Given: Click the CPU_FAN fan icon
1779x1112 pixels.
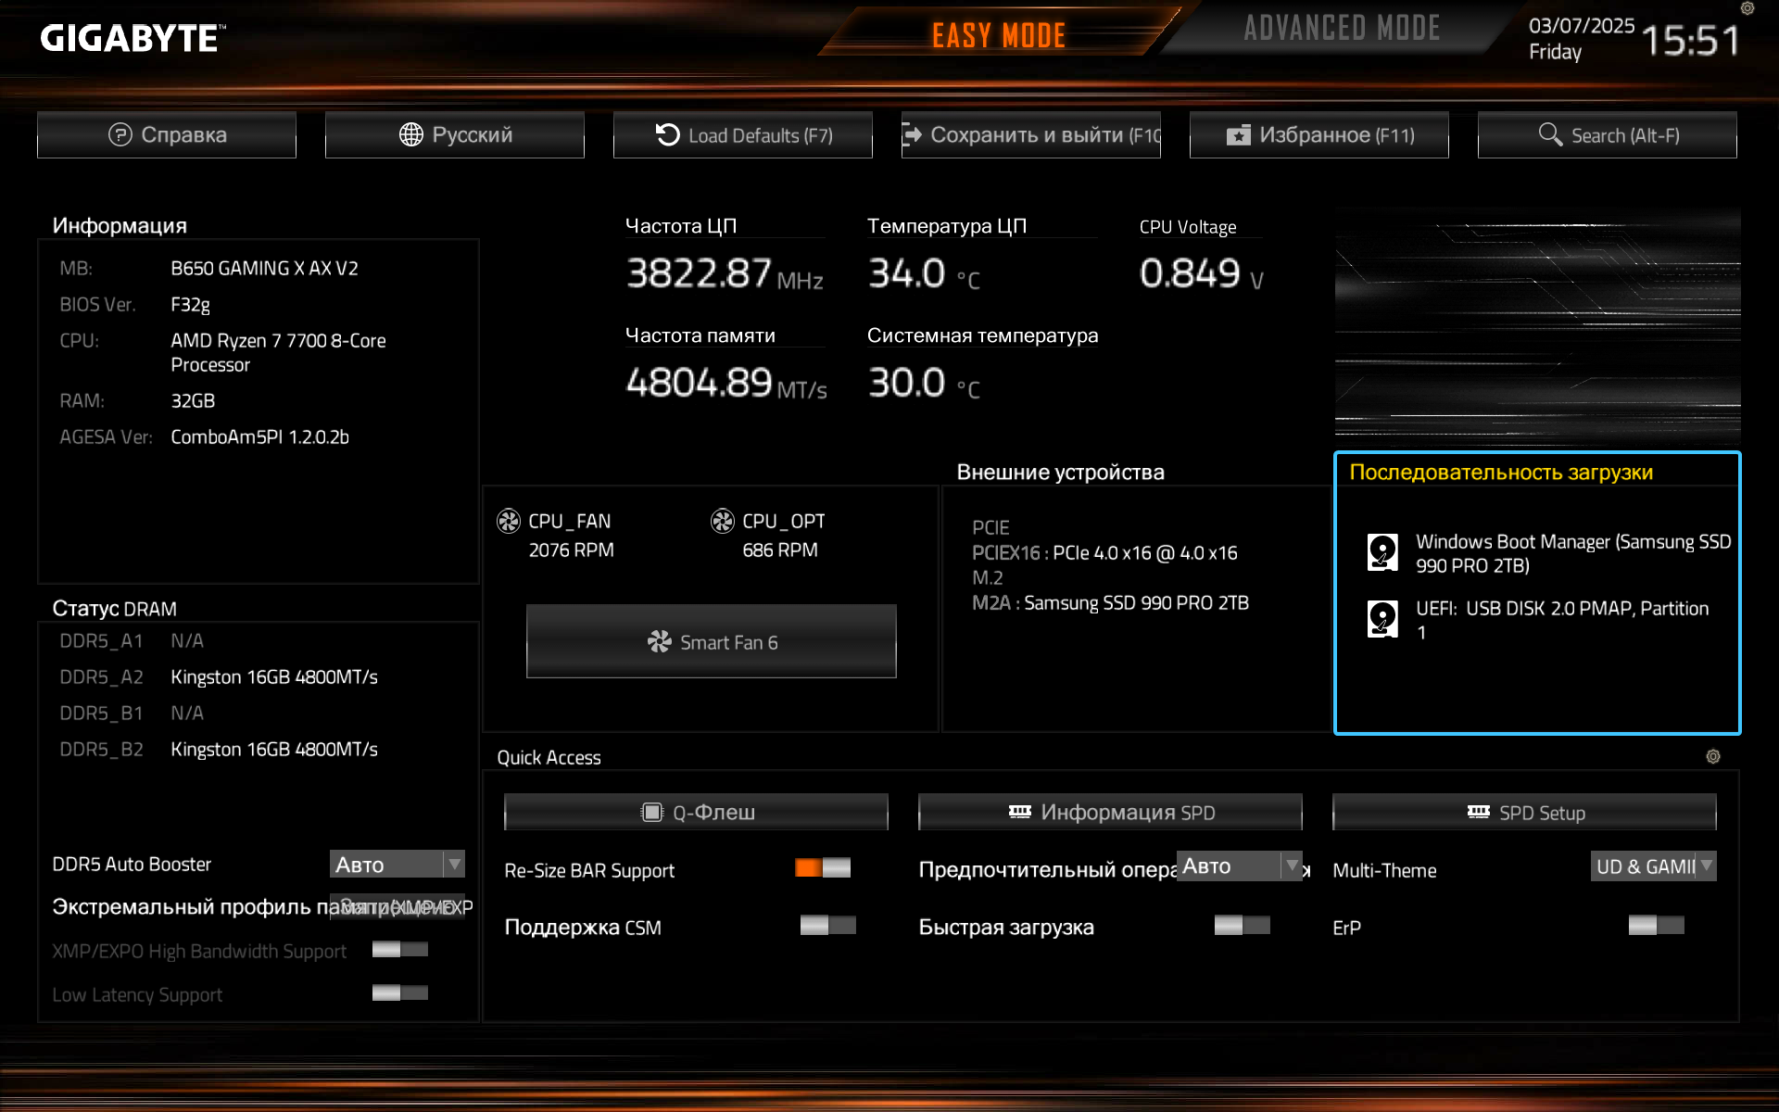Looking at the screenshot, I should pyautogui.click(x=509, y=522).
